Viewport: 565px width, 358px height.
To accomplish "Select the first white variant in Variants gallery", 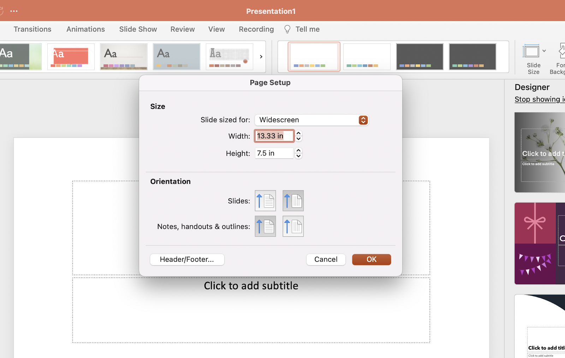I will click(x=314, y=56).
